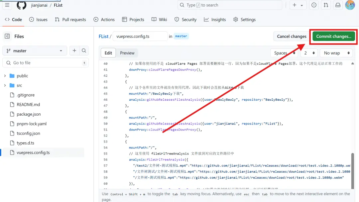Expand the public folder
The image size is (359, 202).
(5, 76)
